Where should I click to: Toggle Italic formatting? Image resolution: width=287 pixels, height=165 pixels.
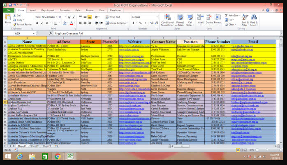click(x=42, y=23)
